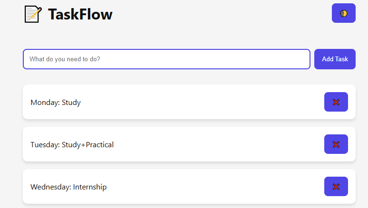This screenshot has width=368, height=208.
Task: Click the word "Internship" in the Wednesday task
Action: 90,187
